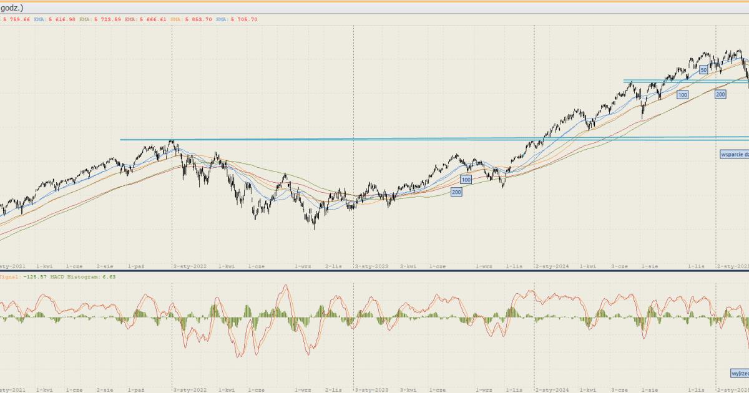Select the "200" label beneath the 2023 price dip
The width and height of the screenshot is (749, 393).
[456, 192]
